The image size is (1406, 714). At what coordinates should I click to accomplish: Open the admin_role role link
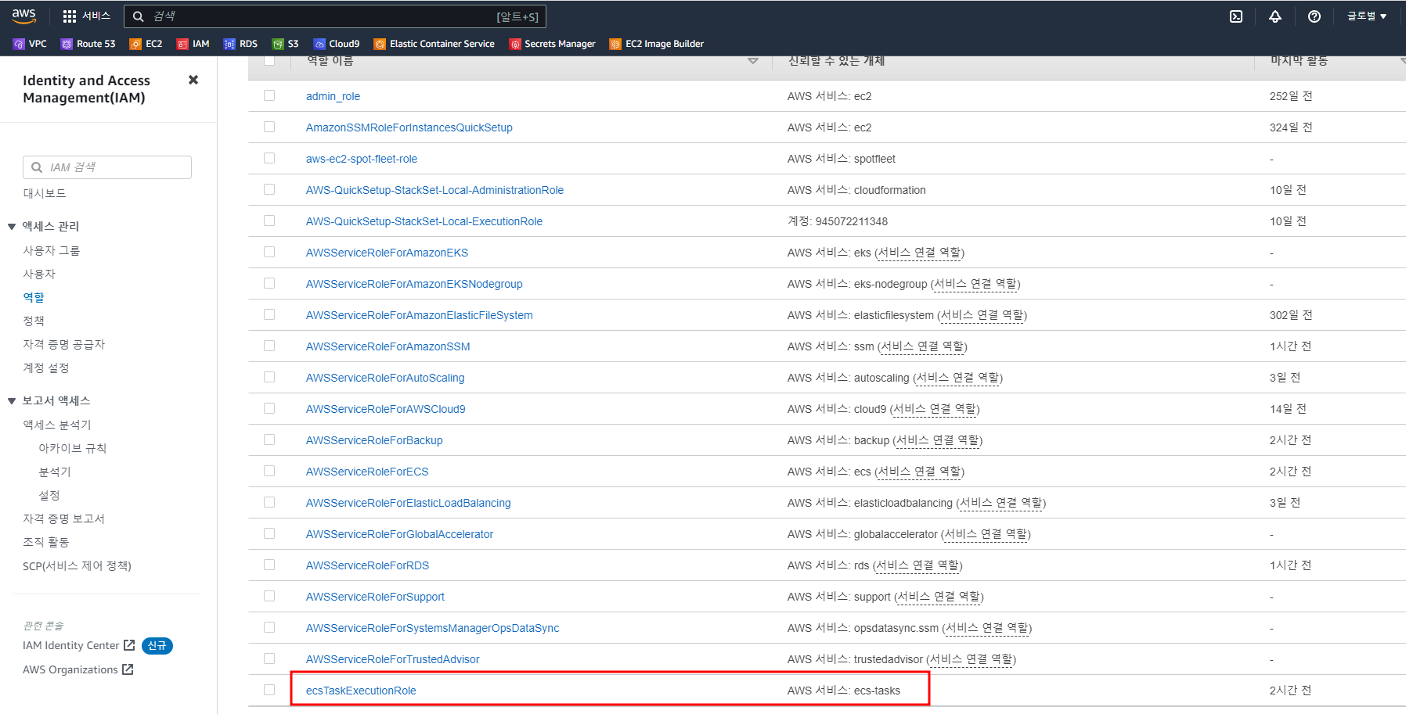(x=333, y=96)
